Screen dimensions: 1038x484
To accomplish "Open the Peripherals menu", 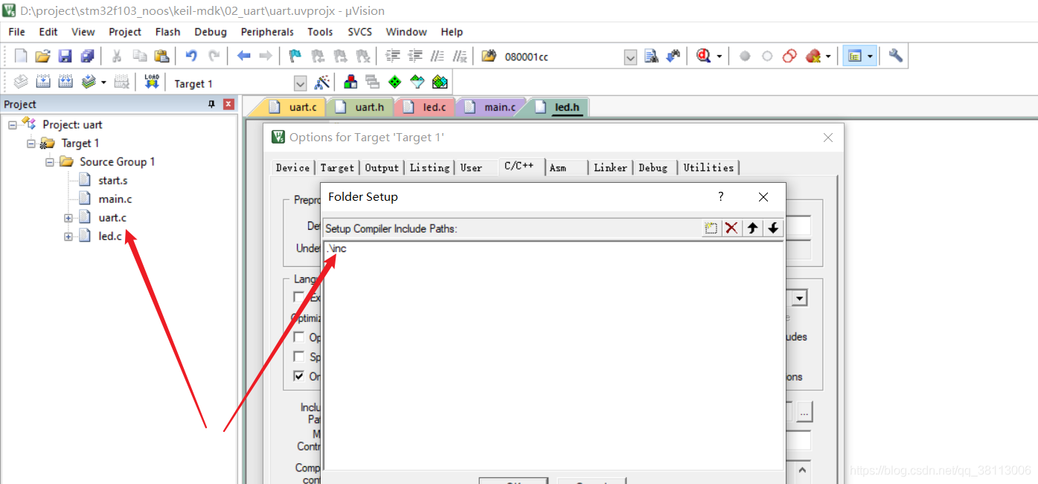I will pos(267,32).
